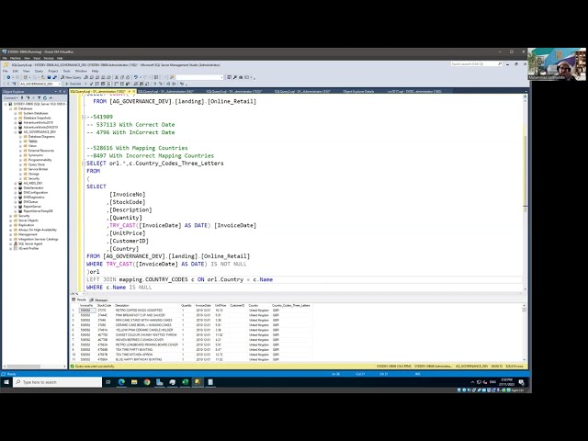This screenshot has height=441, width=588.
Task: Click the Object Explorer refresh icon
Action: (x=45, y=98)
